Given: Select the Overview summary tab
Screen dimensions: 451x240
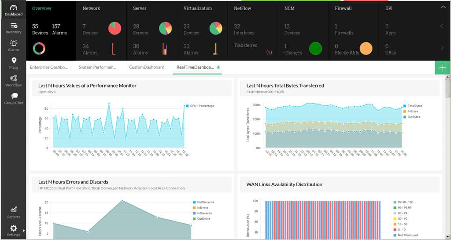Looking at the screenshot, I should [42, 8].
